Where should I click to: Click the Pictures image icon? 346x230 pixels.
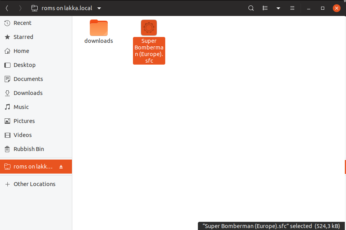point(7,121)
